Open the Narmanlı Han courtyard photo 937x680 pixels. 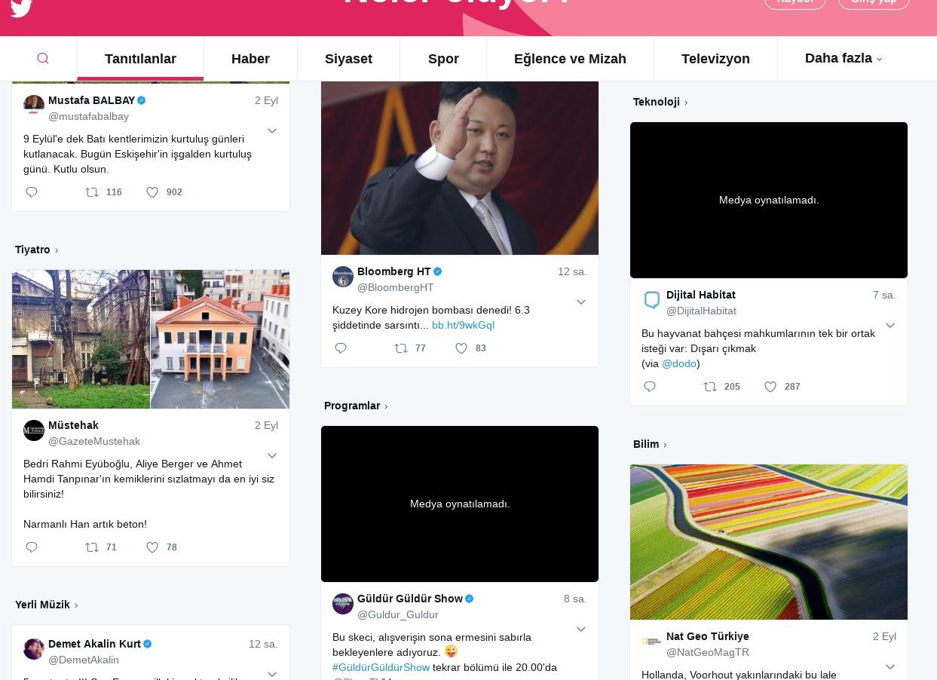pyautogui.click(x=81, y=339)
